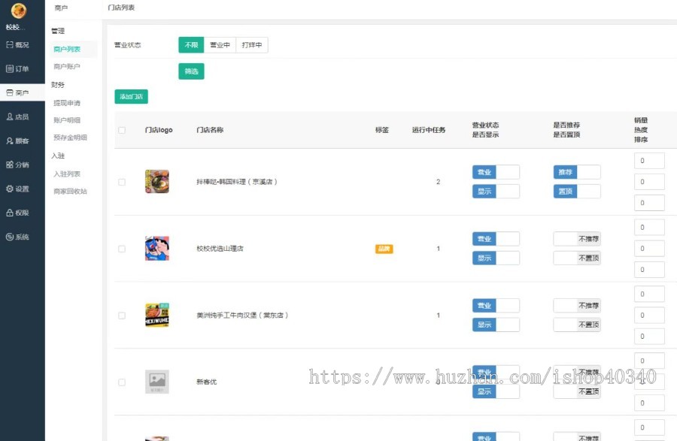Select 不限 business status filter
Image resolution: width=677 pixels, height=441 pixels.
point(191,45)
